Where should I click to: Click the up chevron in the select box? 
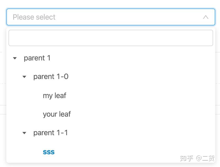(205, 17)
